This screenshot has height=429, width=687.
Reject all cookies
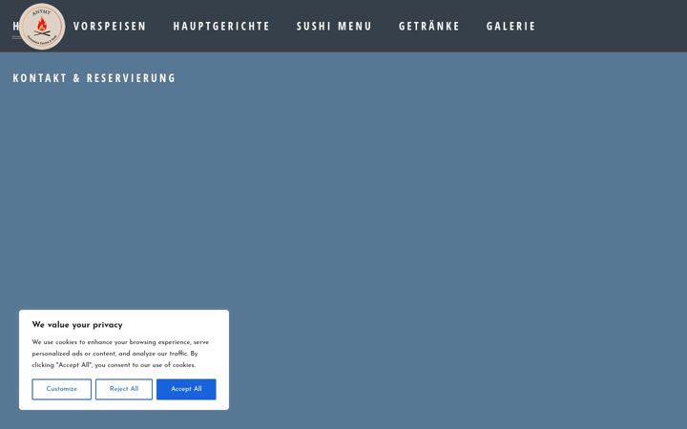point(124,389)
